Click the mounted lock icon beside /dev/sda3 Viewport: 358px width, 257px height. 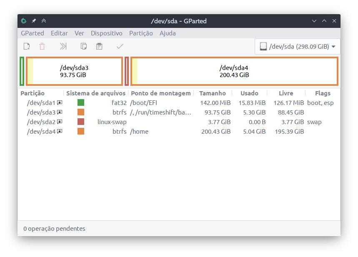tap(60, 112)
